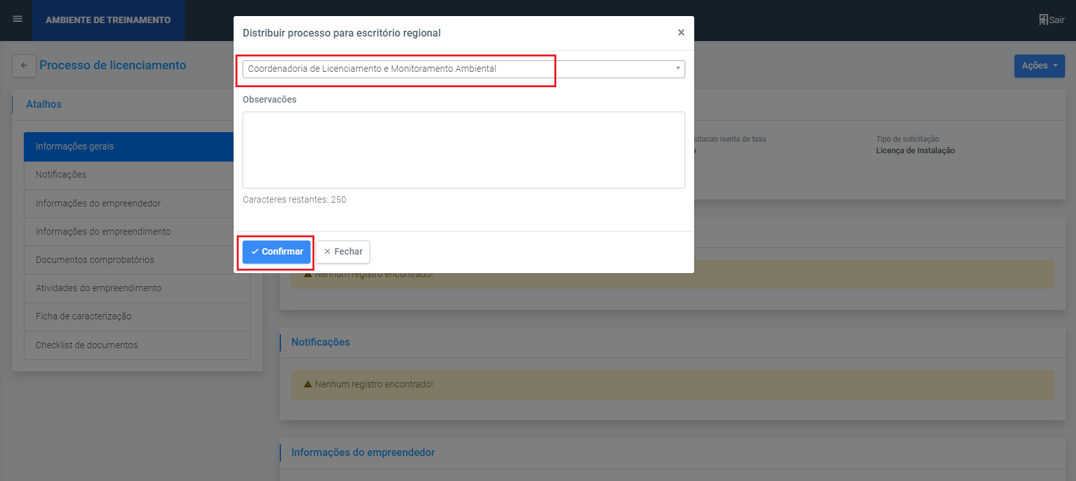Open the hamburger menu icon
This screenshot has width=1076, height=481.
(18, 19)
